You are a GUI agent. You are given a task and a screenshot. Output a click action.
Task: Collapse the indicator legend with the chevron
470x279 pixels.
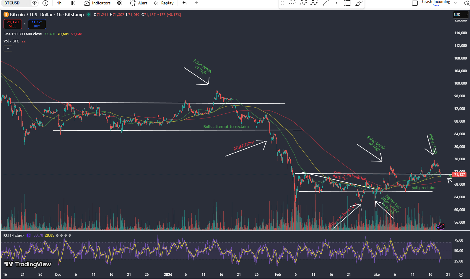click(x=8, y=49)
